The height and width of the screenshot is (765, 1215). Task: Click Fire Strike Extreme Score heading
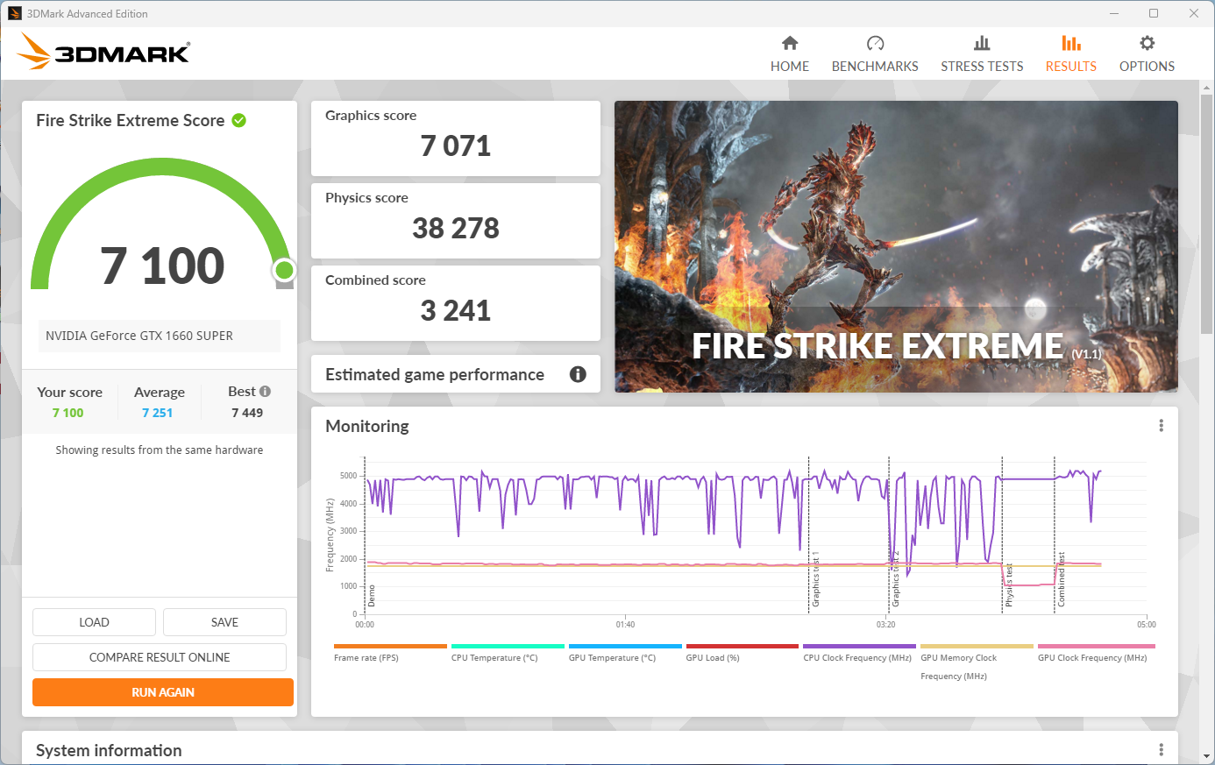coord(131,121)
